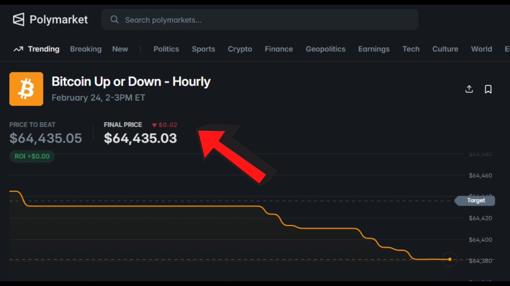
Task: Go to the Sports category
Action: click(x=203, y=49)
